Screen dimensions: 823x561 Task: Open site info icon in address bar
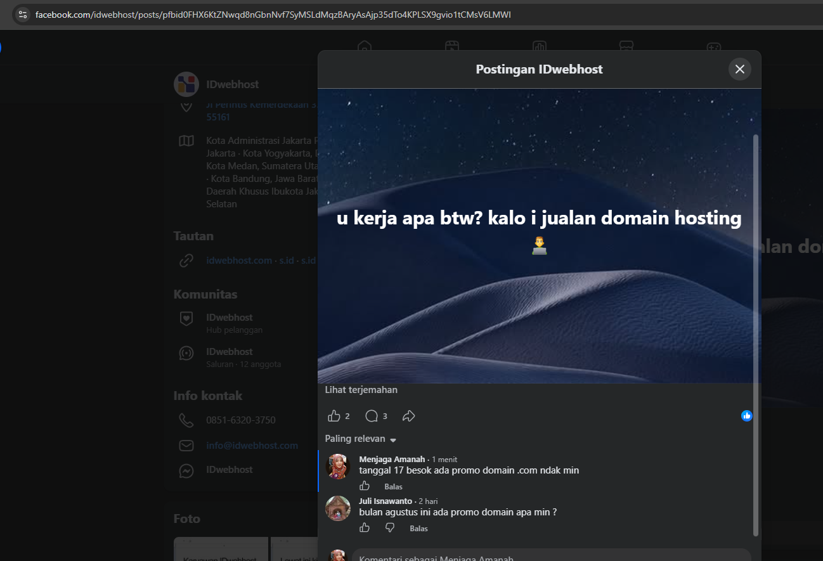[23, 14]
